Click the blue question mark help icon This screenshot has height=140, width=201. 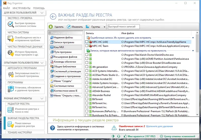53,128
